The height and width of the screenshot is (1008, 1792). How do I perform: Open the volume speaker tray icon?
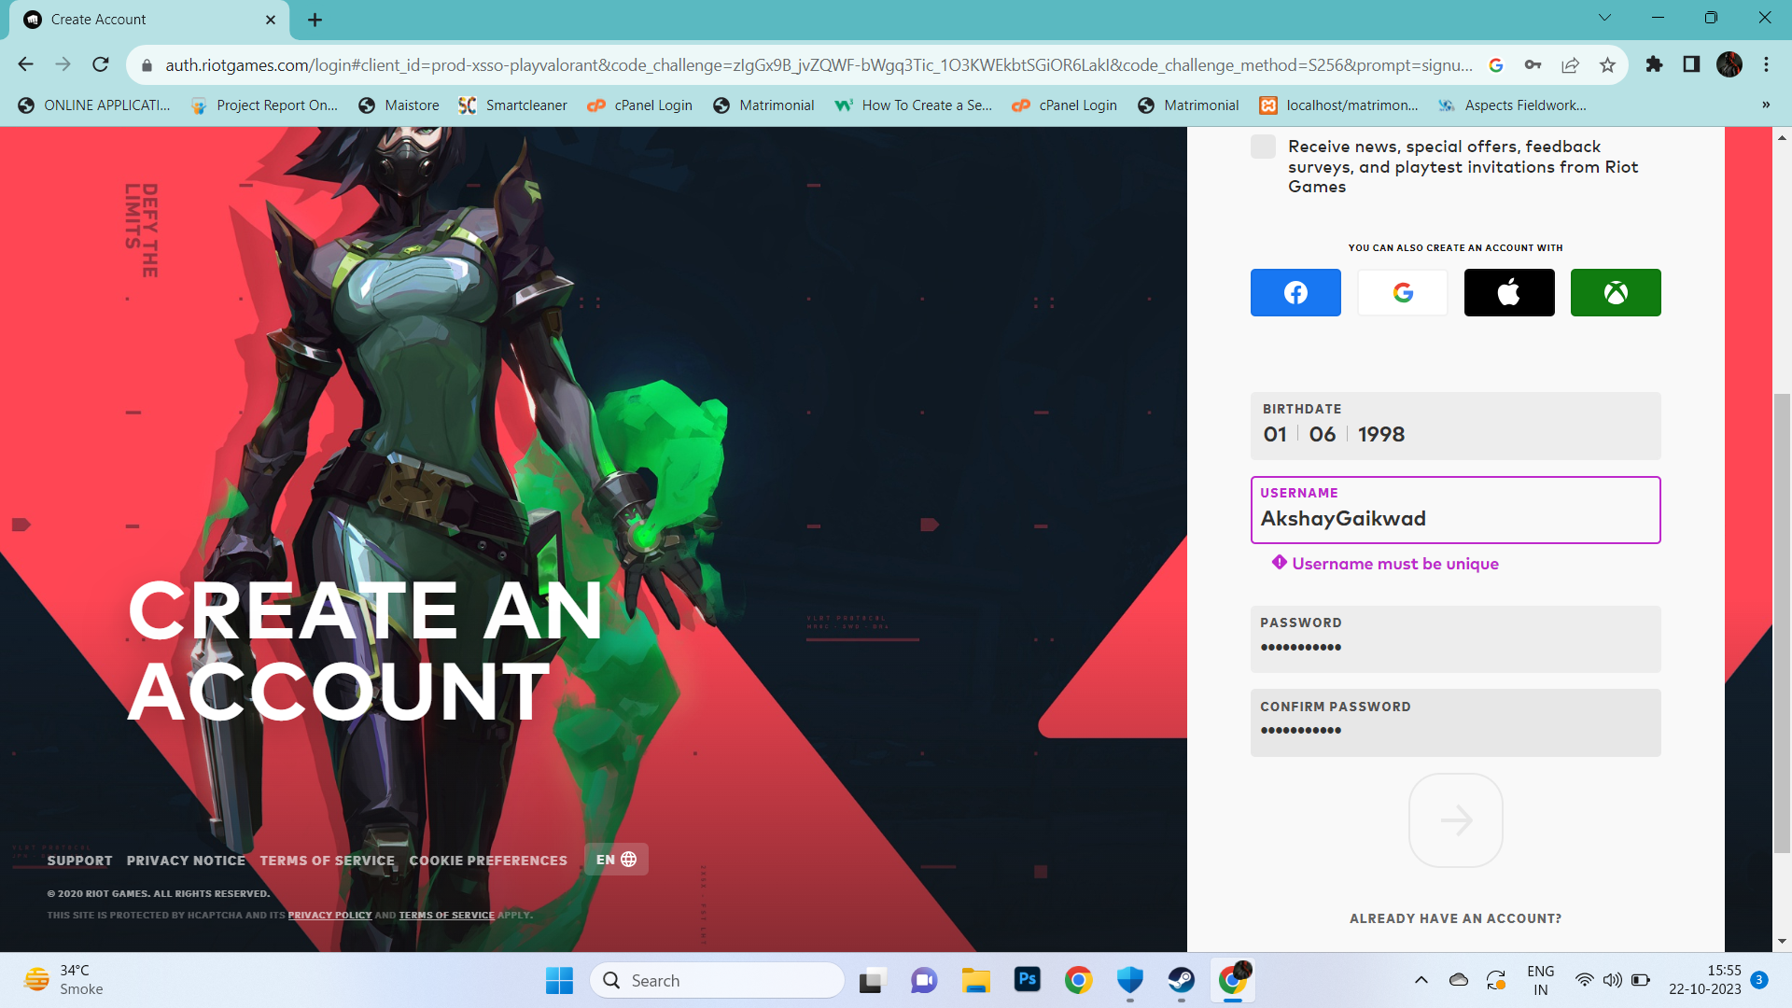coord(1612,980)
